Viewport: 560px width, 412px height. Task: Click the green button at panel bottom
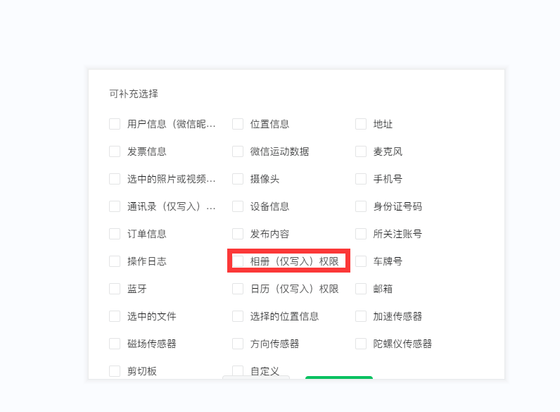[339, 377]
